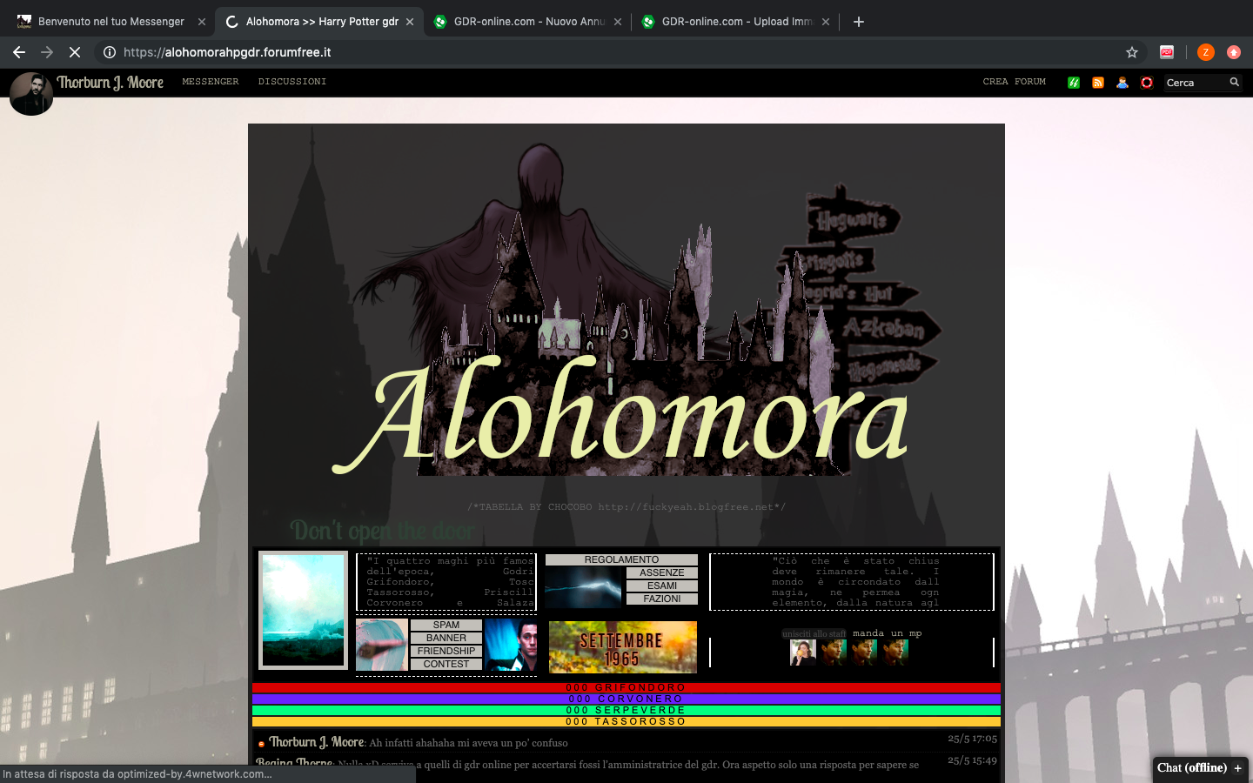Bookmark this page with the star icon

pyautogui.click(x=1132, y=52)
